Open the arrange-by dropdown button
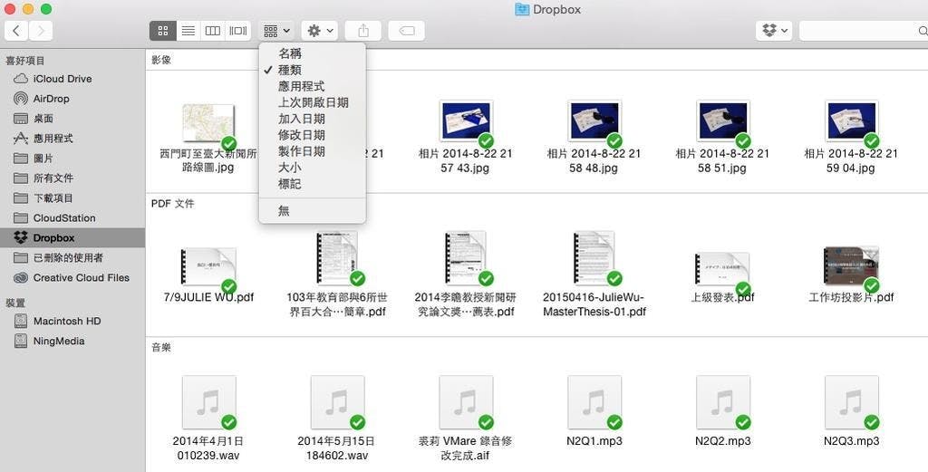 pyautogui.click(x=275, y=31)
